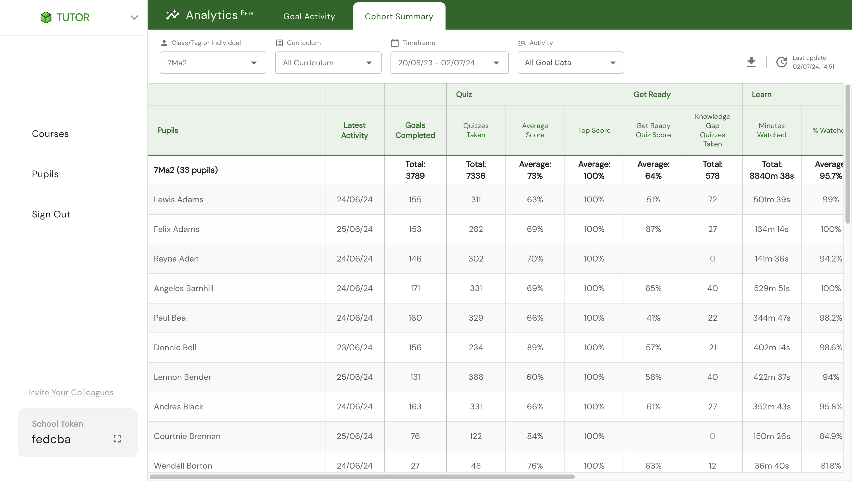Select the Cohort Summary tab
The height and width of the screenshot is (481, 852).
(x=399, y=17)
